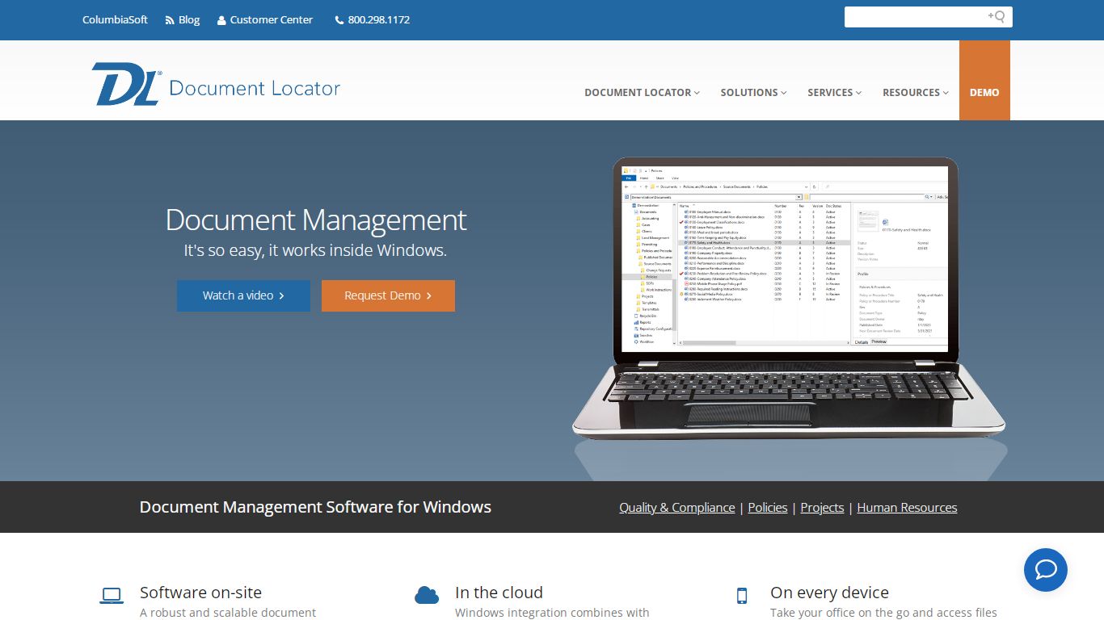Open the Human Resources link
1104x620 pixels.
pos(907,507)
